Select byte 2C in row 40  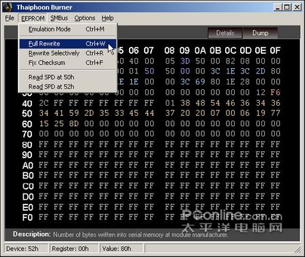point(44,103)
